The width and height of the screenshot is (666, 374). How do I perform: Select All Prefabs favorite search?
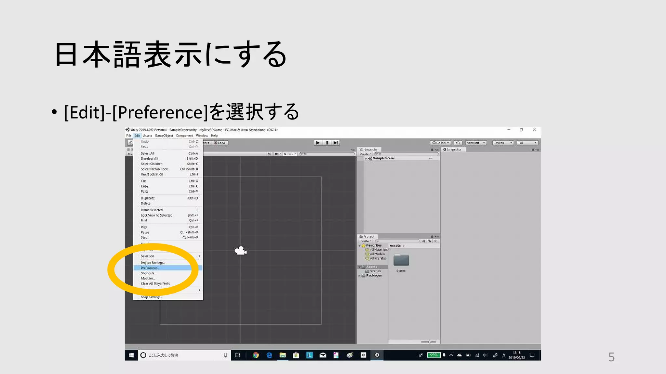point(376,258)
